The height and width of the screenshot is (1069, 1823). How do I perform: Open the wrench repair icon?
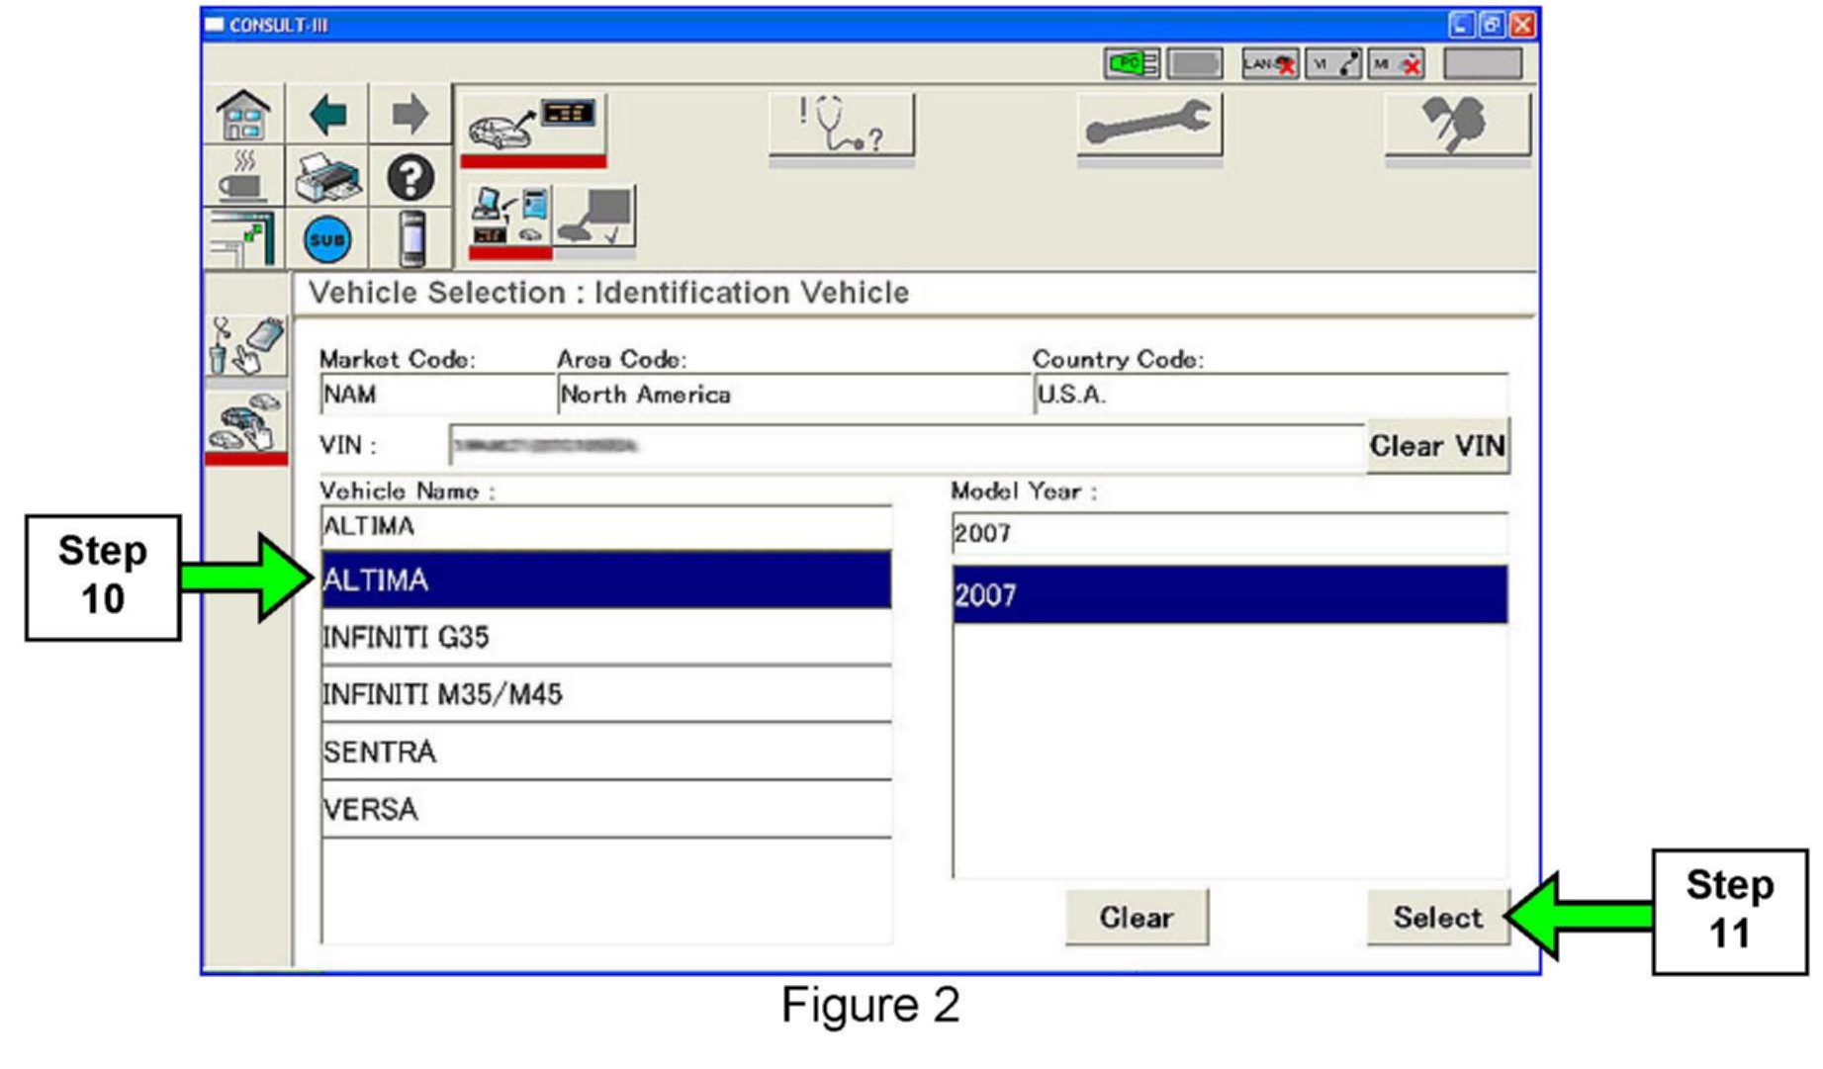(x=1148, y=126)
